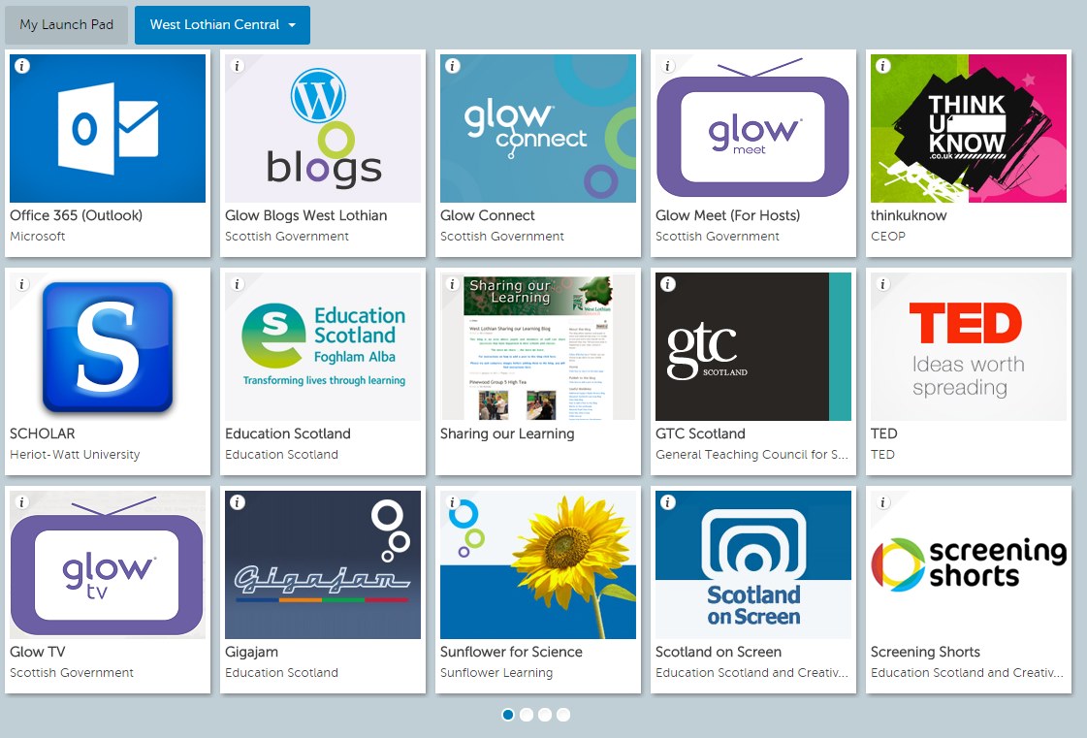The width and height of the screenshot is (1087, 738).
Task: Show info for Education Scotland tile
Action: tap(238, 284)
